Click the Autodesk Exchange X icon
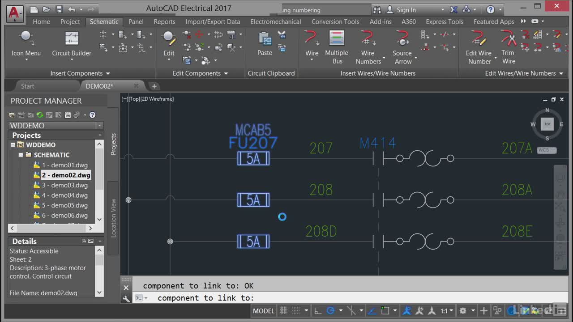Screen dimensions: 573x322 click(x=454, y=9)
